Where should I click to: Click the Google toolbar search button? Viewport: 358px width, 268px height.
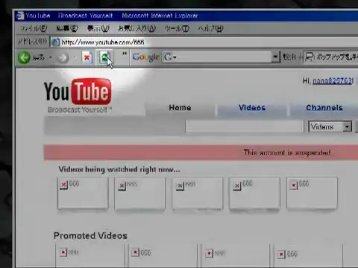290,57
